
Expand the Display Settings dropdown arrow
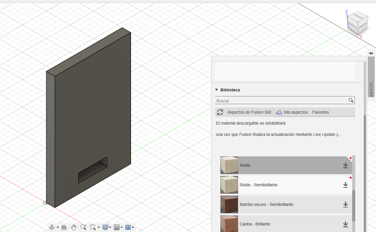(x=110, y=228)
